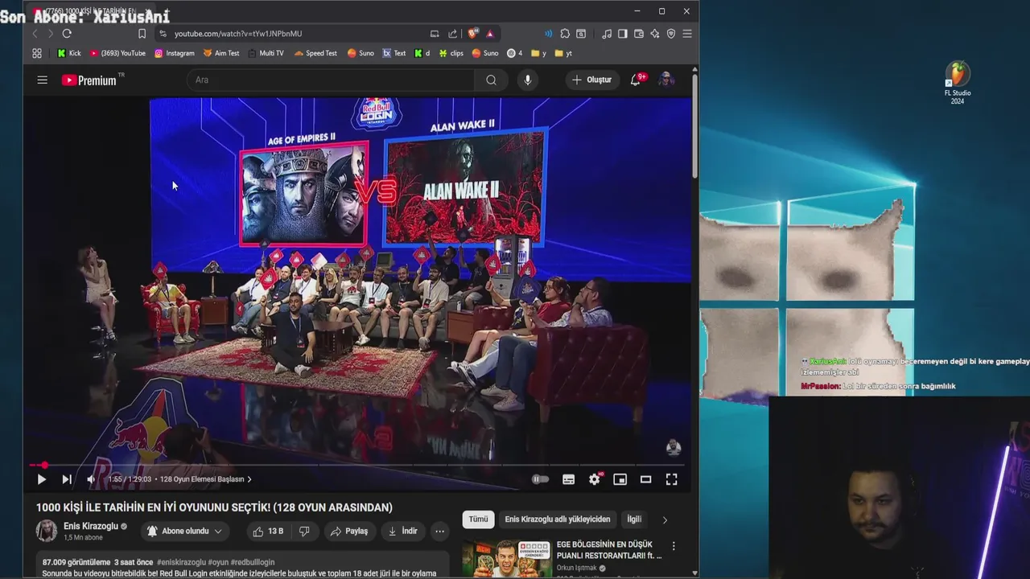Start voice search with microphone
Viewport: 1030px width, 579px height.
point(528,80)
